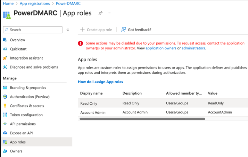
Task: Select Authentication (Preview) item
Action: click(x=30, y=97)
